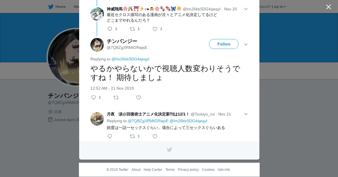
Task: Reply to the 月夜 涙 tweet
Action: [110, 136]
